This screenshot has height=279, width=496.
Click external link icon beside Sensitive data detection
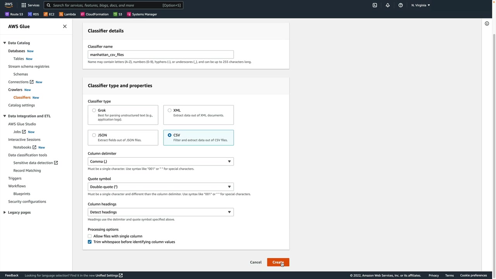56,163
